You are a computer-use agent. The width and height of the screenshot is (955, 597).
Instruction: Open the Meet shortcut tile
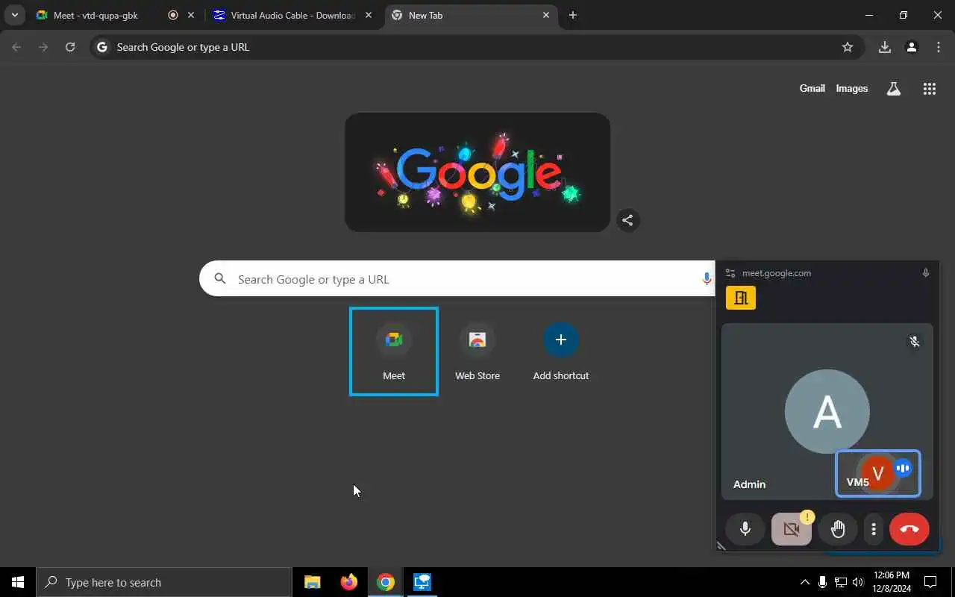pos(394,351)
